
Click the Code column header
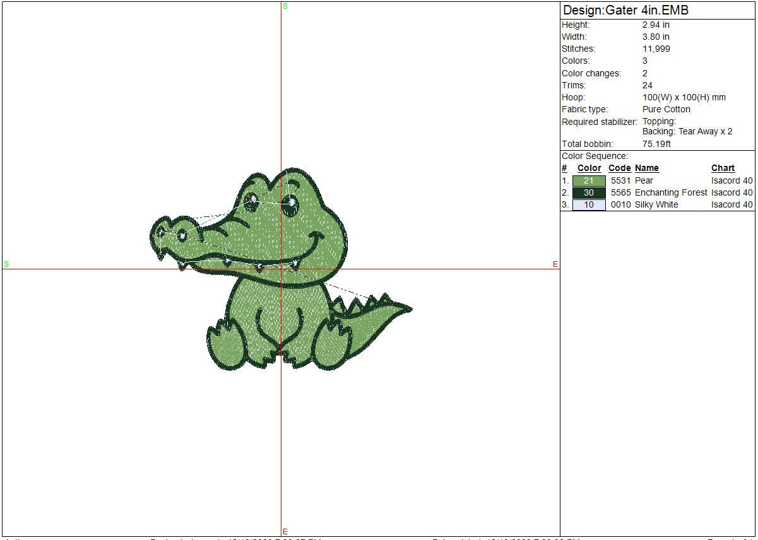[x=619, y=168]
